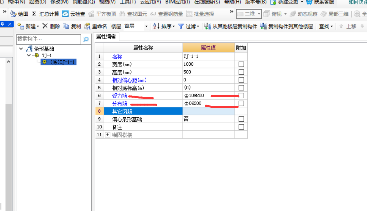The height and width of the screenshot is (211, 367).
Task: Click the 属性值 column header
Action: point(209,48)
